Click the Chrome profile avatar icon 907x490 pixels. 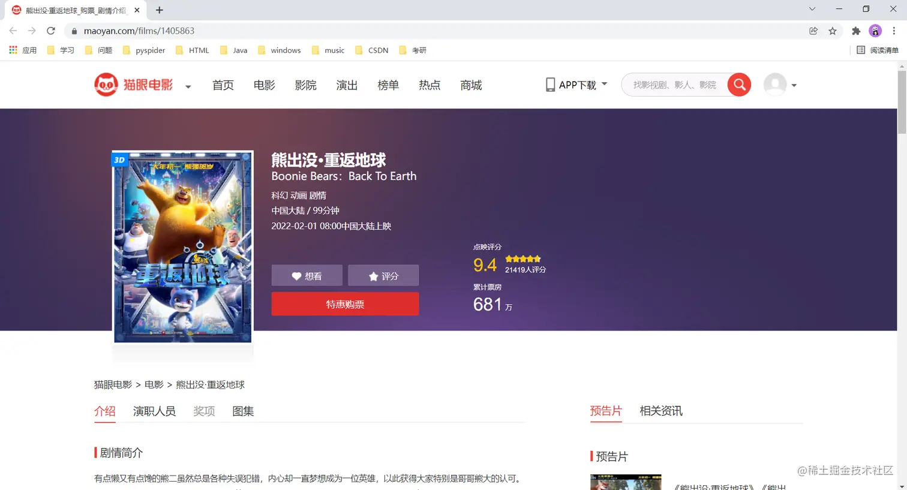(x=875, y=31)
